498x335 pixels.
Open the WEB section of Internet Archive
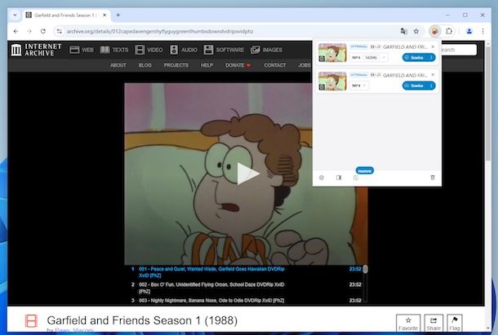82,50
